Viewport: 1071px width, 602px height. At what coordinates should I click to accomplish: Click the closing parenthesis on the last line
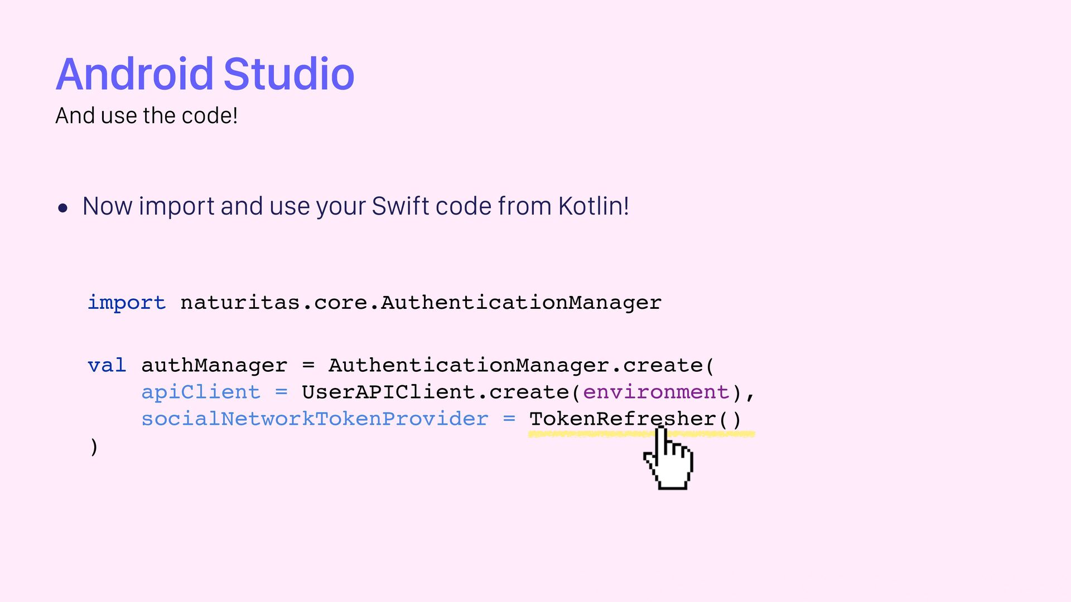[x=94, y=447]
